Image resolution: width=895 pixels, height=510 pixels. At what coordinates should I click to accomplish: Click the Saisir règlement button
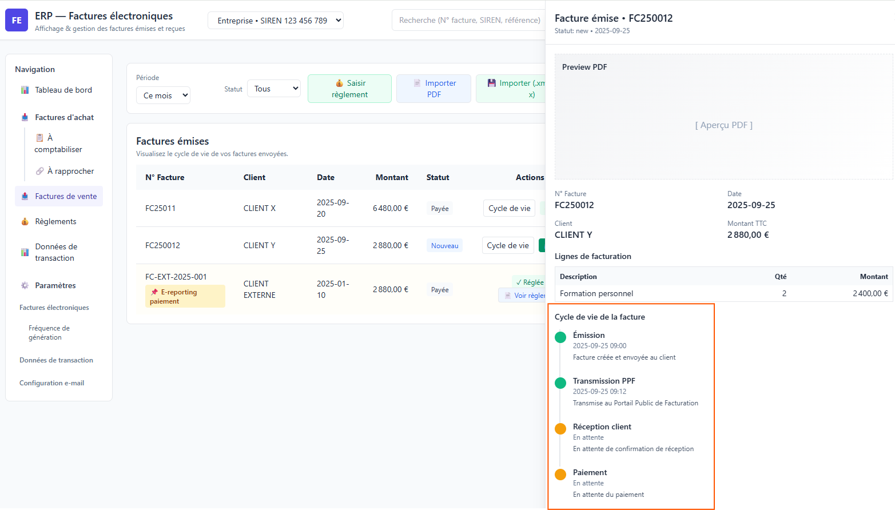click(349, 89)
